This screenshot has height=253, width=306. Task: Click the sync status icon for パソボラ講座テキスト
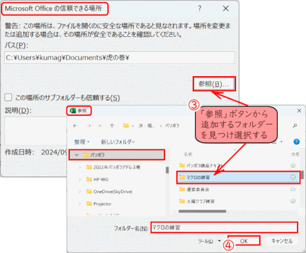(x=293, y=165)
